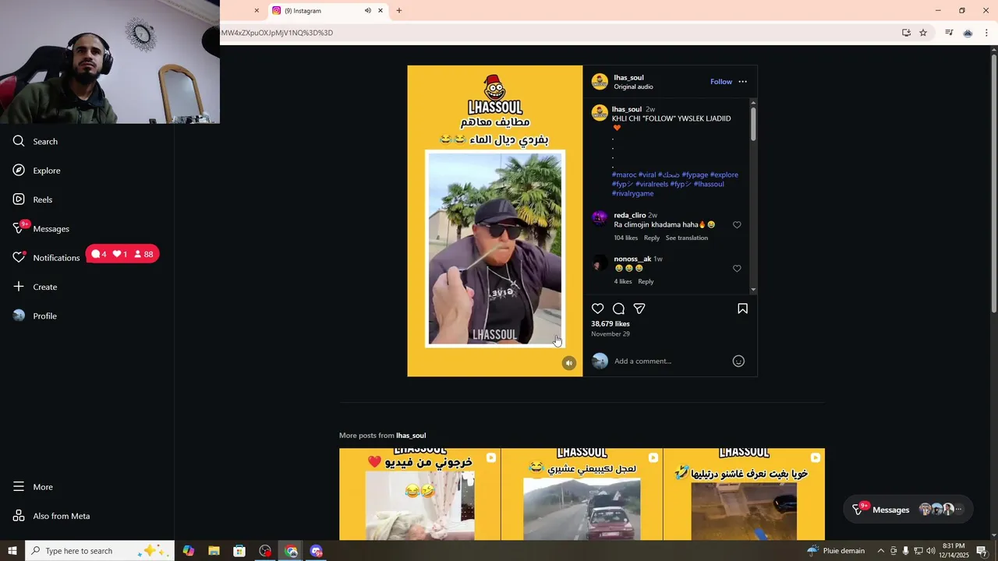Open the #explore hashtag

coord(724,175)
